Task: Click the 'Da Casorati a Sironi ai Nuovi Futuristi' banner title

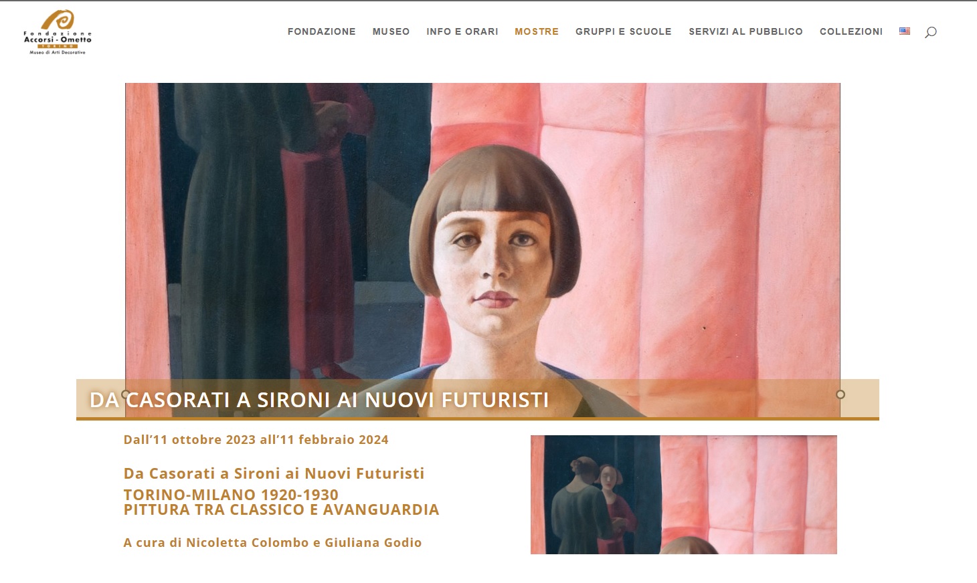Action: click(319, 400)
